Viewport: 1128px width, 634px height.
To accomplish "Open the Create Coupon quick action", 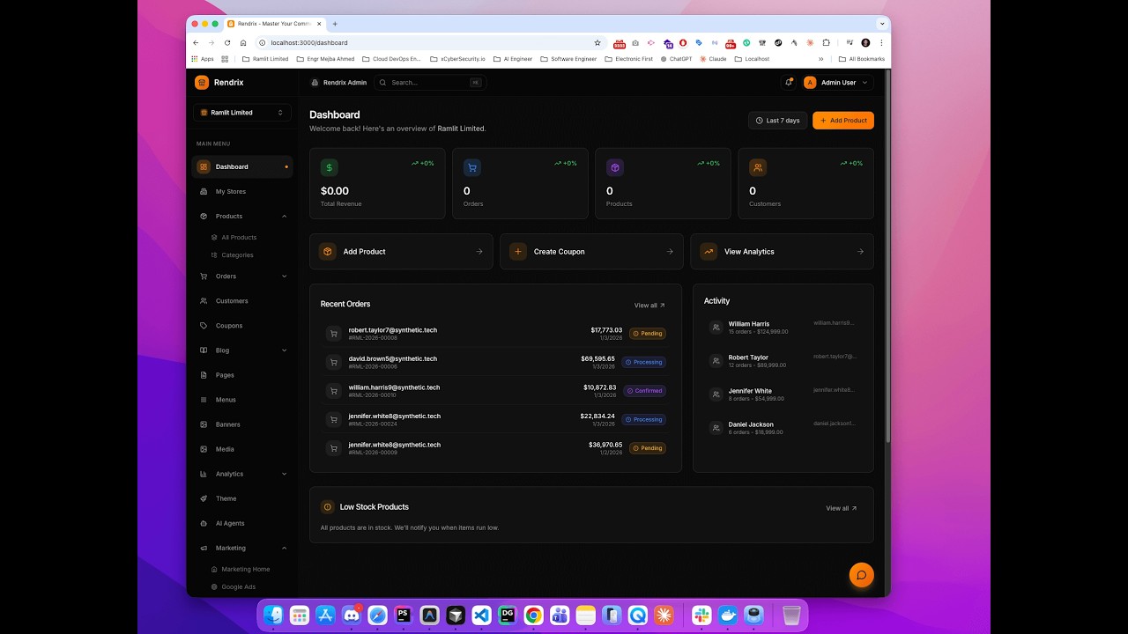I will point(591,252).
